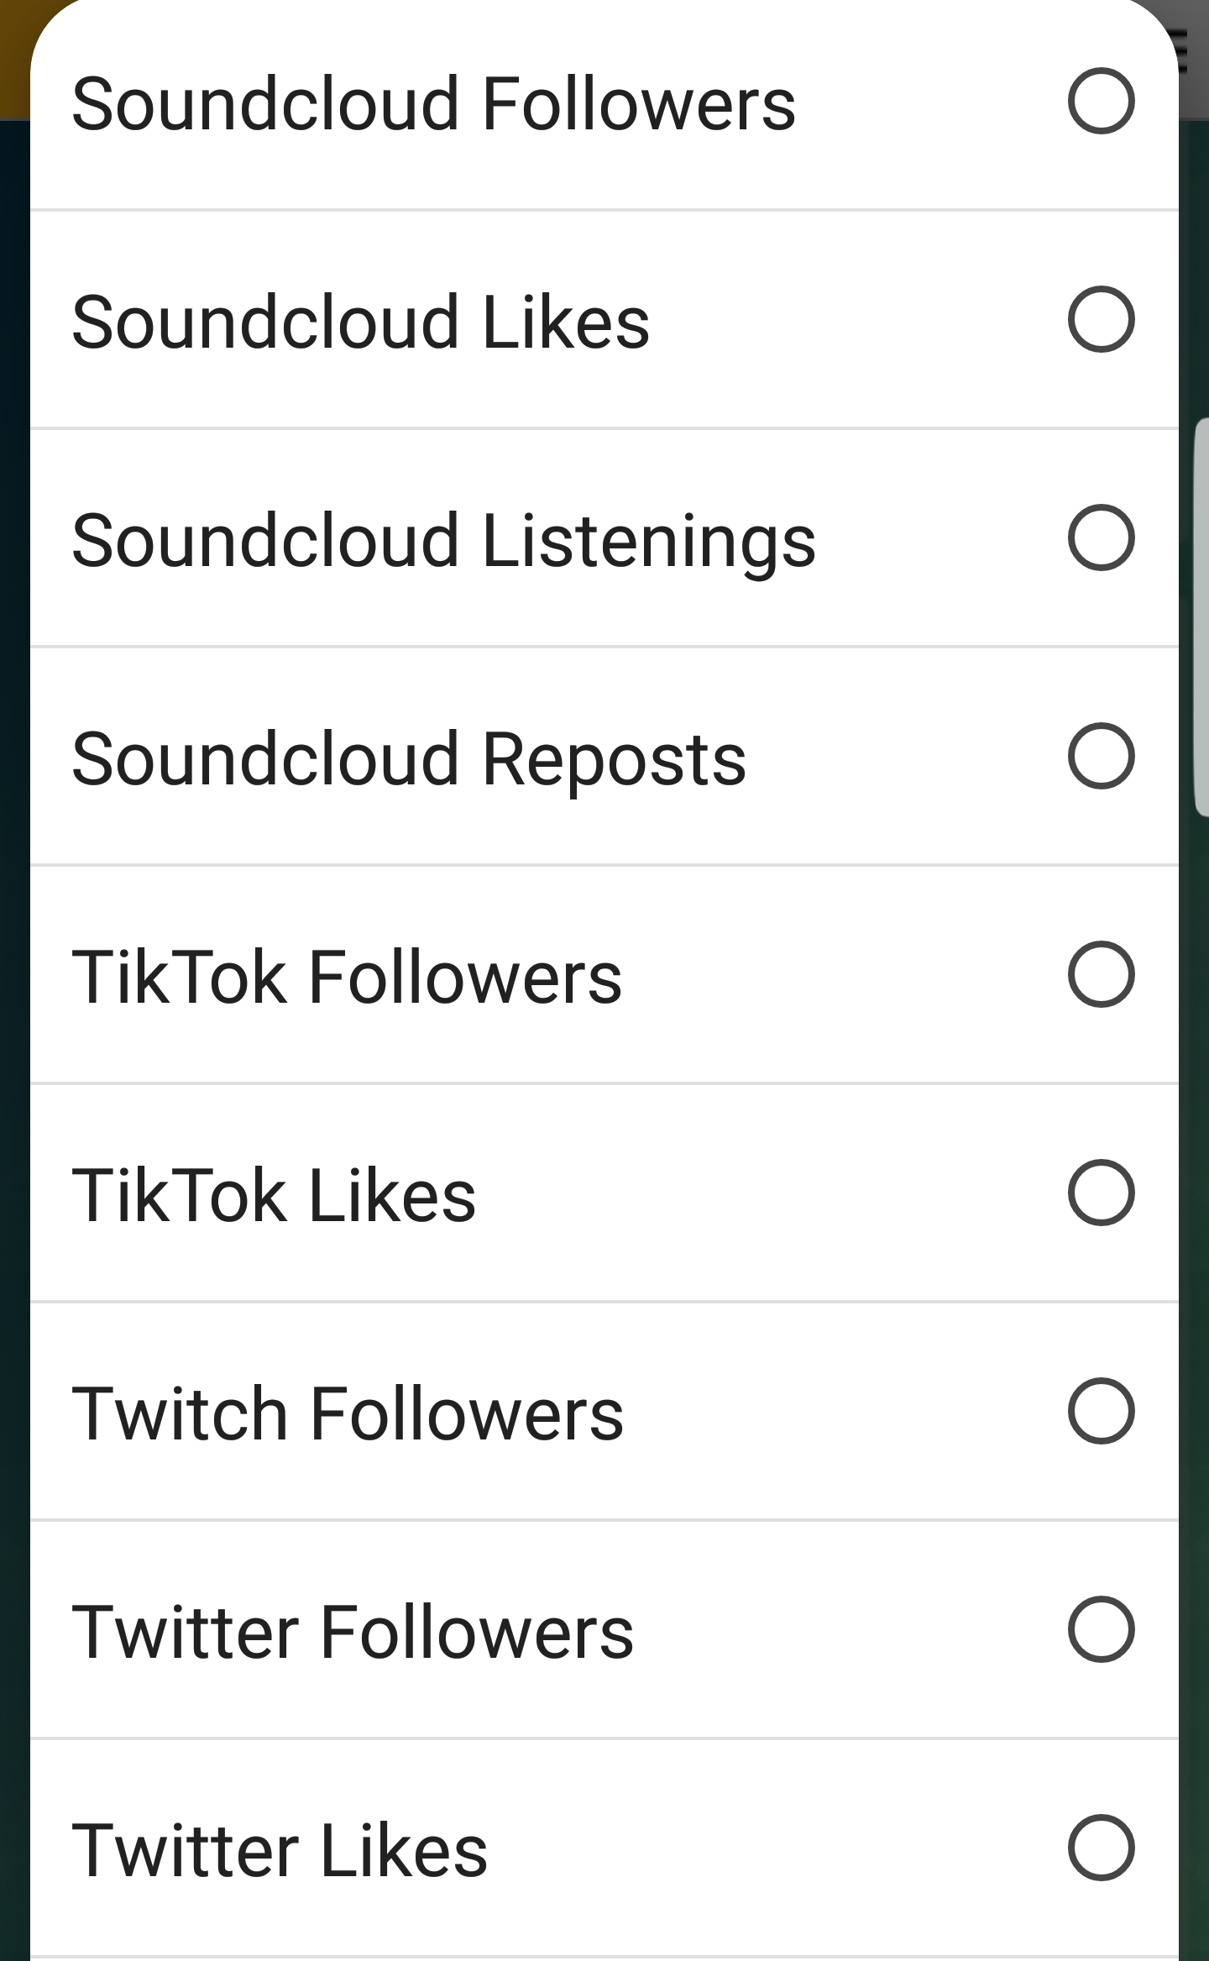Tap the Twitter Likes label
The image size is (1209, 1961).
[280, 1850]
